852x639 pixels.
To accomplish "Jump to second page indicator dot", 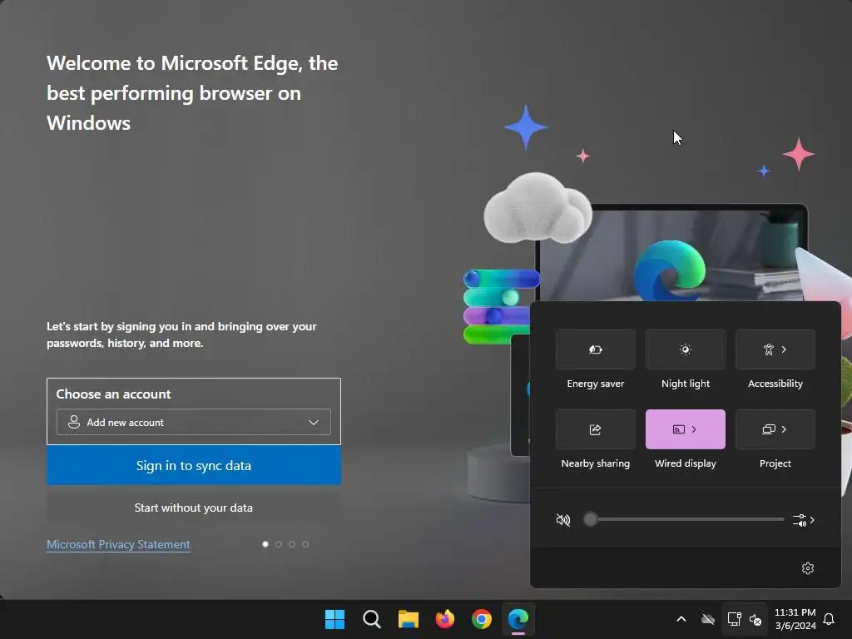I will tap(279, 544).
